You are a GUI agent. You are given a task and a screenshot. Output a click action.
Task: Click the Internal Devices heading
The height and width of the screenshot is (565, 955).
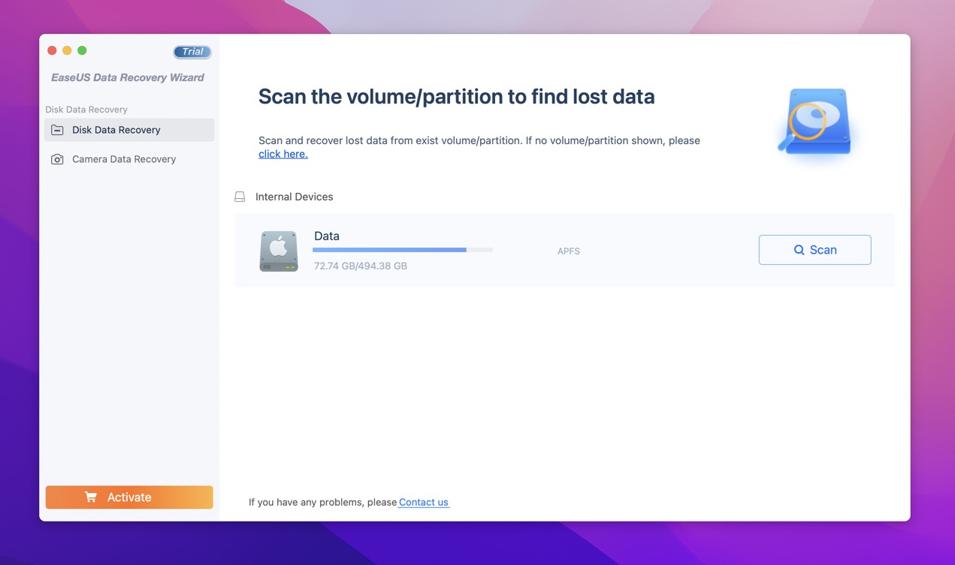[x=294, y=197]
